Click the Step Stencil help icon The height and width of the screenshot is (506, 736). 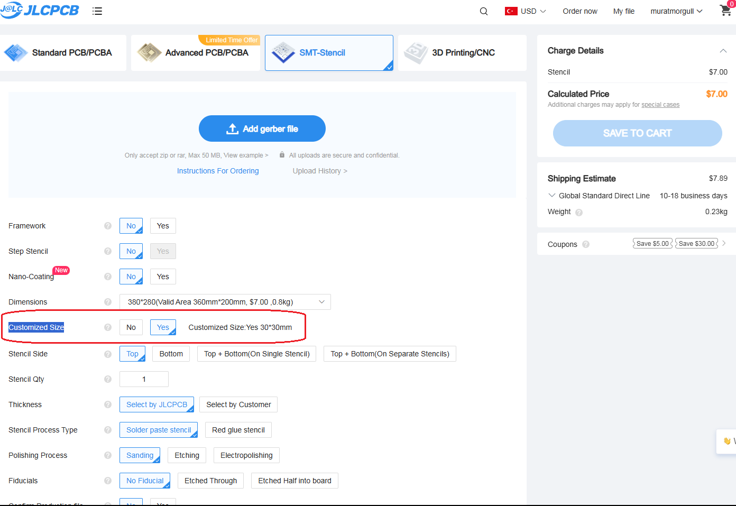point(108,251)
